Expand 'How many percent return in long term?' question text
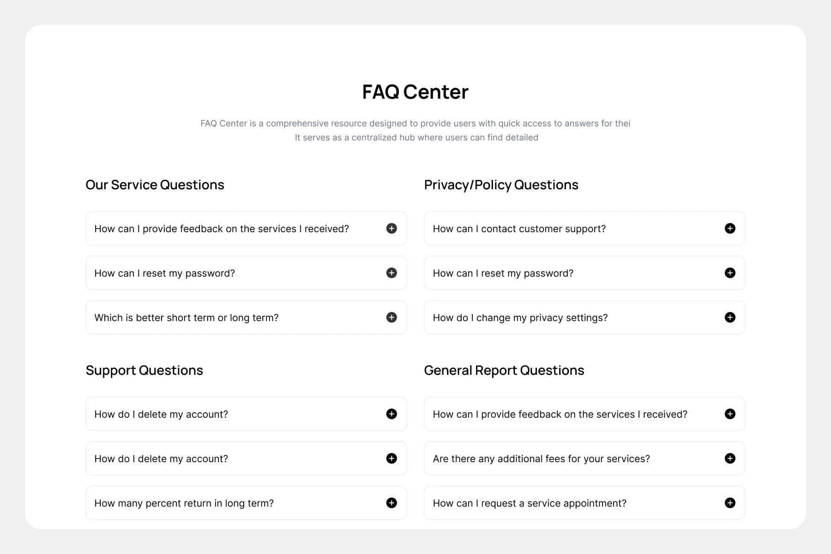 click(x=184, y=503)
